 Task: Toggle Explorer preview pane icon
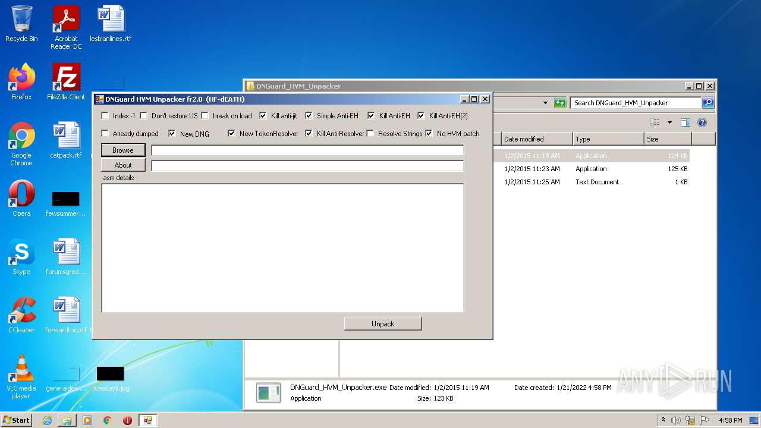[685, 122]
